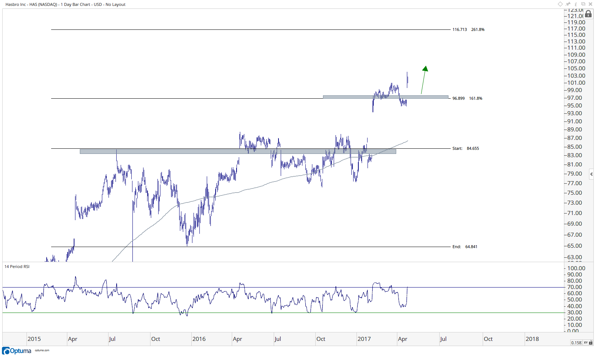Viewport: 596px width, 356px height.
Task: Click the 96.899 161.8% extension label
Action: pyautogui.click(x=467, y=98)
